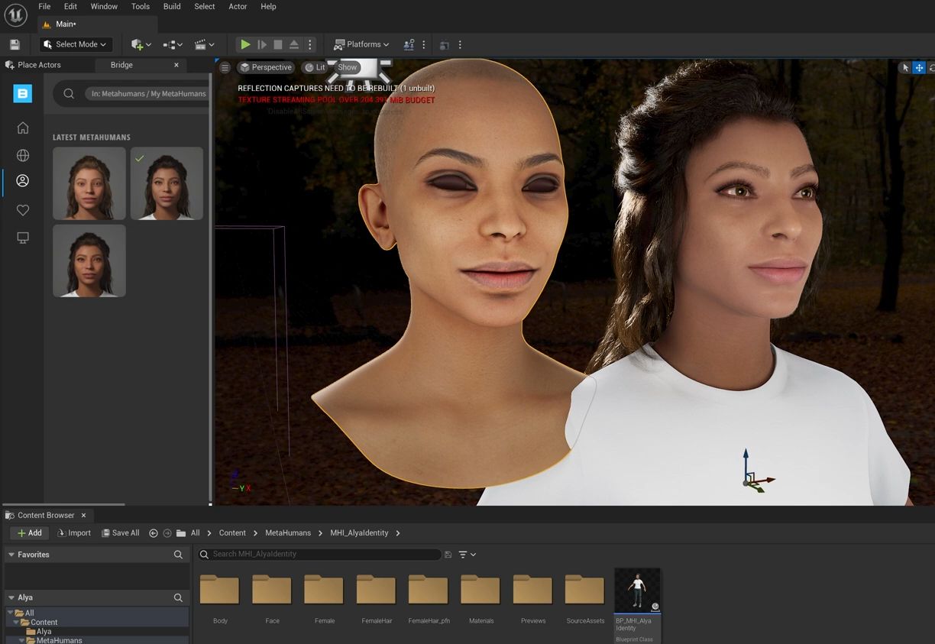Open MetaHumans section in Bridge sidebar
This screenshot has height=644, width=935.
[x=23, y=181]
